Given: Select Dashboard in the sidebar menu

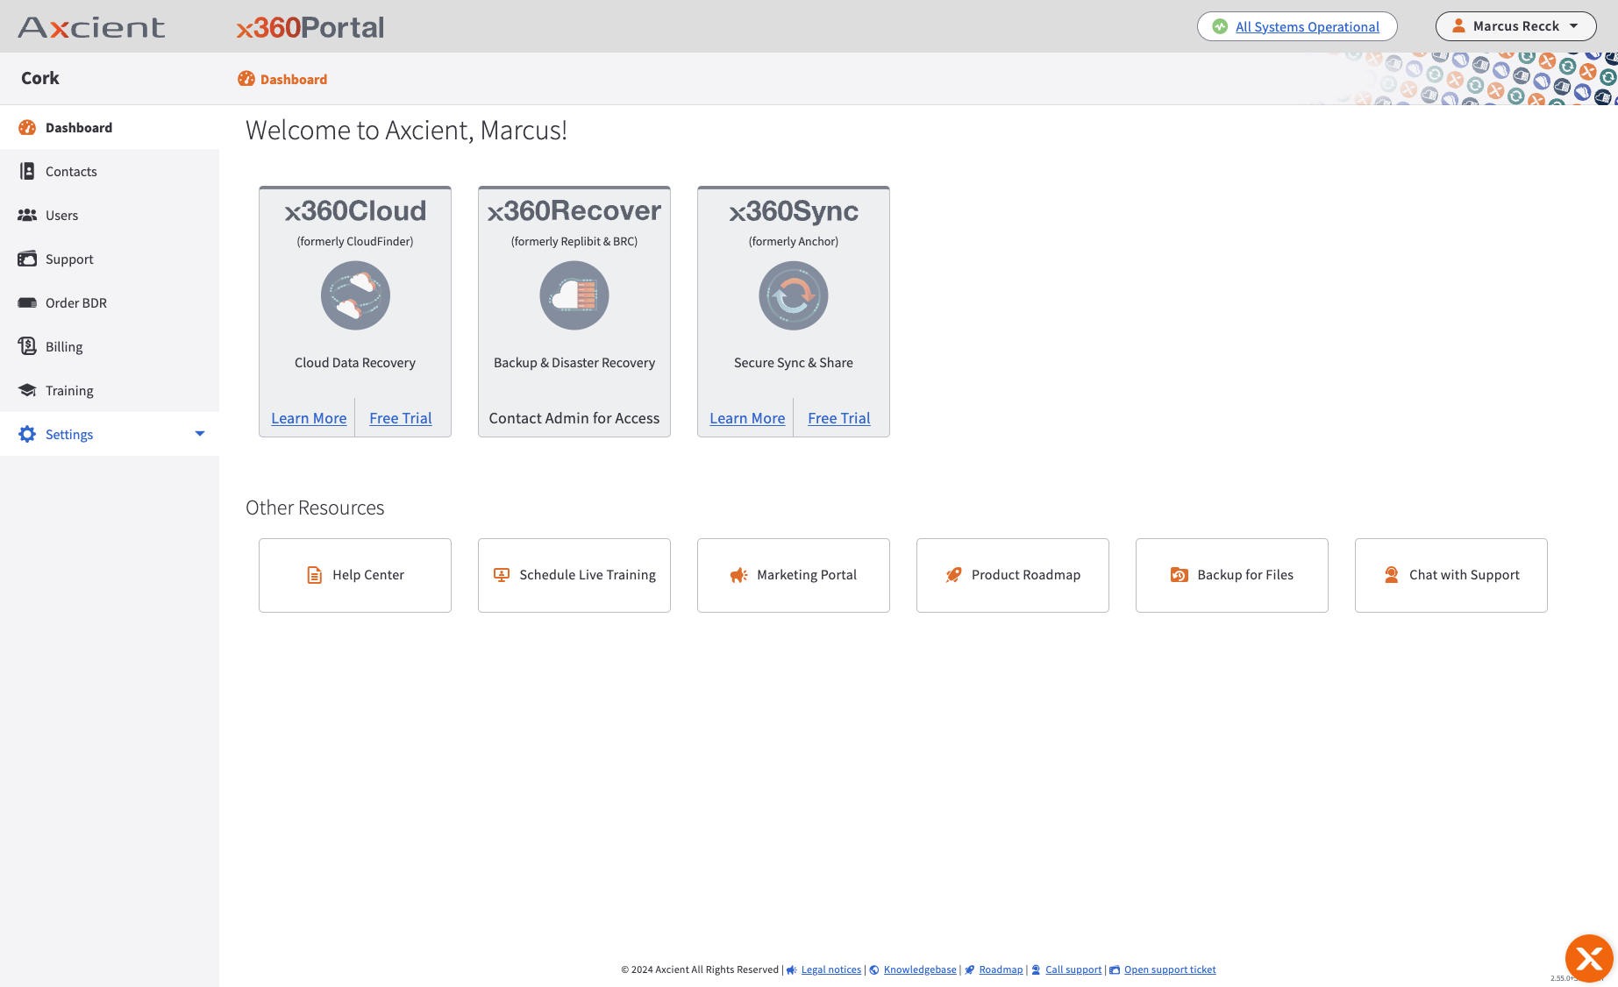Looking at the screenshot, I should 110,127.
